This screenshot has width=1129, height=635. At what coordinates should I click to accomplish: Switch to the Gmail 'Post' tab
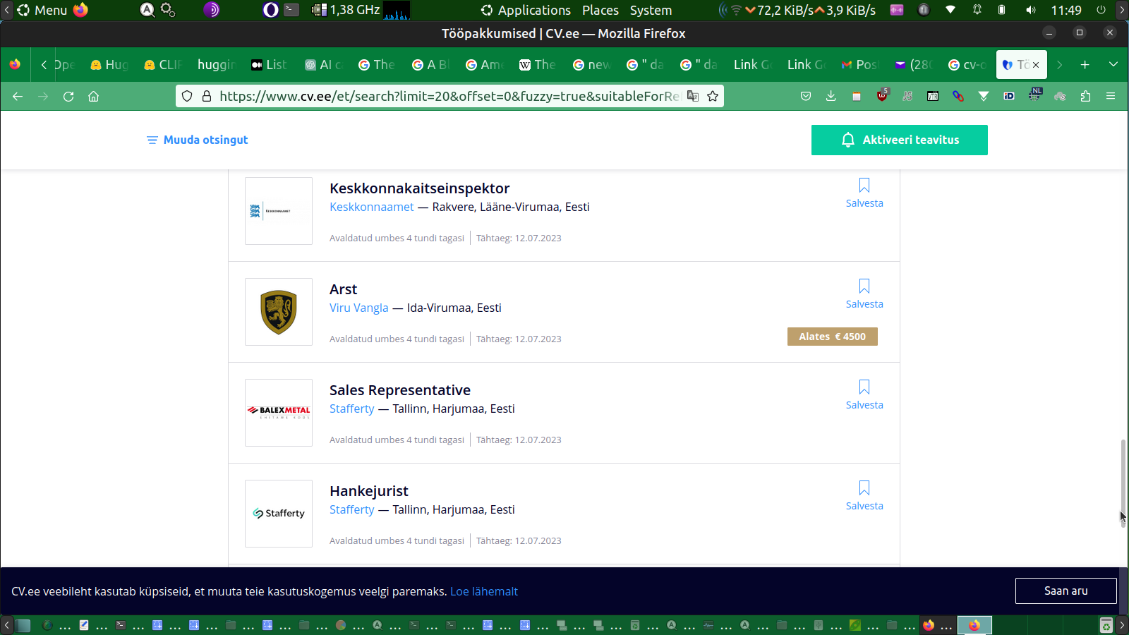(x=859, y=65)
